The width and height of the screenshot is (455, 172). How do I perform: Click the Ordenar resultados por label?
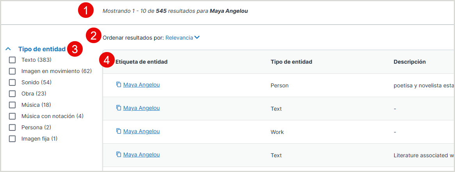pos(133,38)
